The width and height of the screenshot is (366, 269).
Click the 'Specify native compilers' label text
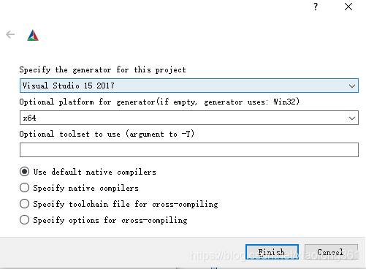click(x=85, y=188)
